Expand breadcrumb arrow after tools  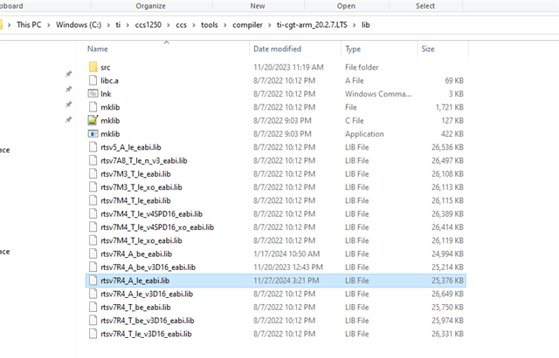pyautogui.click(x=225, y=25)
